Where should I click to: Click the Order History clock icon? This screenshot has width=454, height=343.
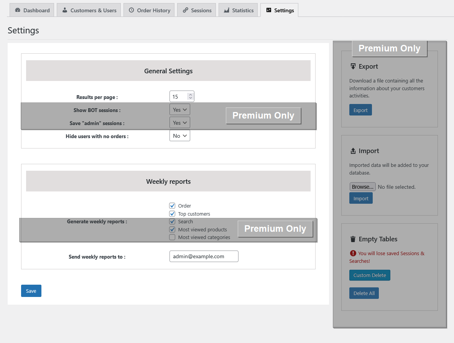click(131, 10)
